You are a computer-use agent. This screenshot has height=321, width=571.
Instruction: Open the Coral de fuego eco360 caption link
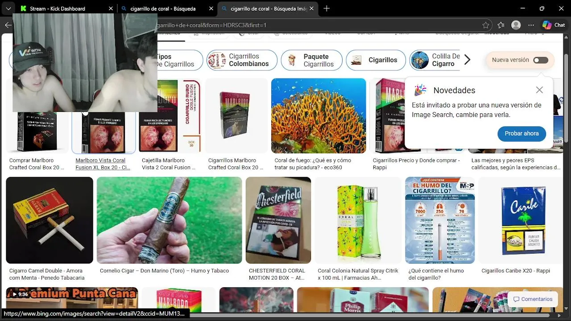(x=313, y=164)
